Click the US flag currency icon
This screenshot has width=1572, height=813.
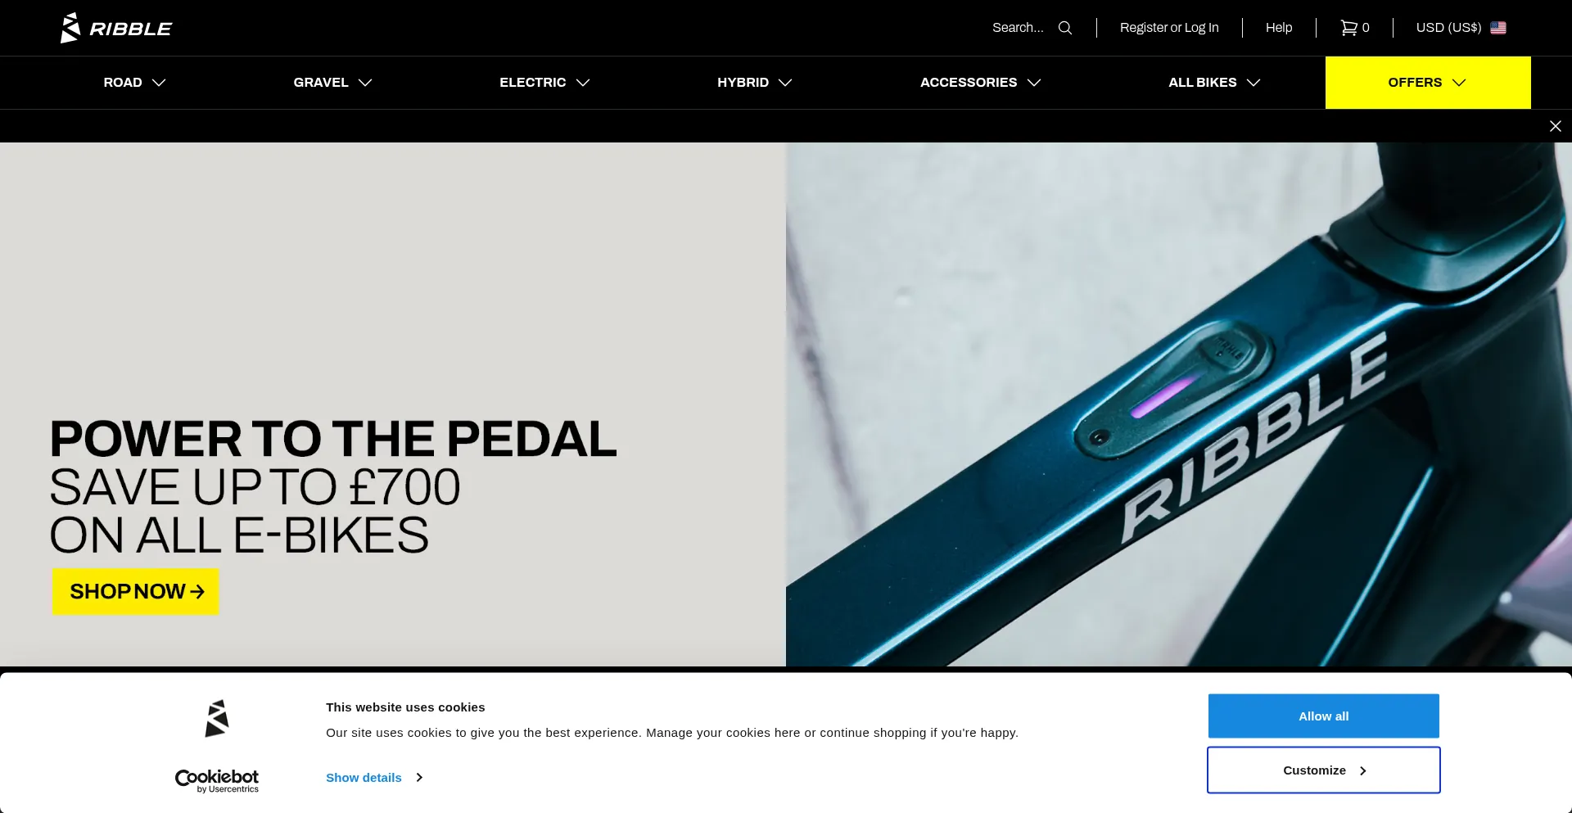click(x=1498, y=28)
